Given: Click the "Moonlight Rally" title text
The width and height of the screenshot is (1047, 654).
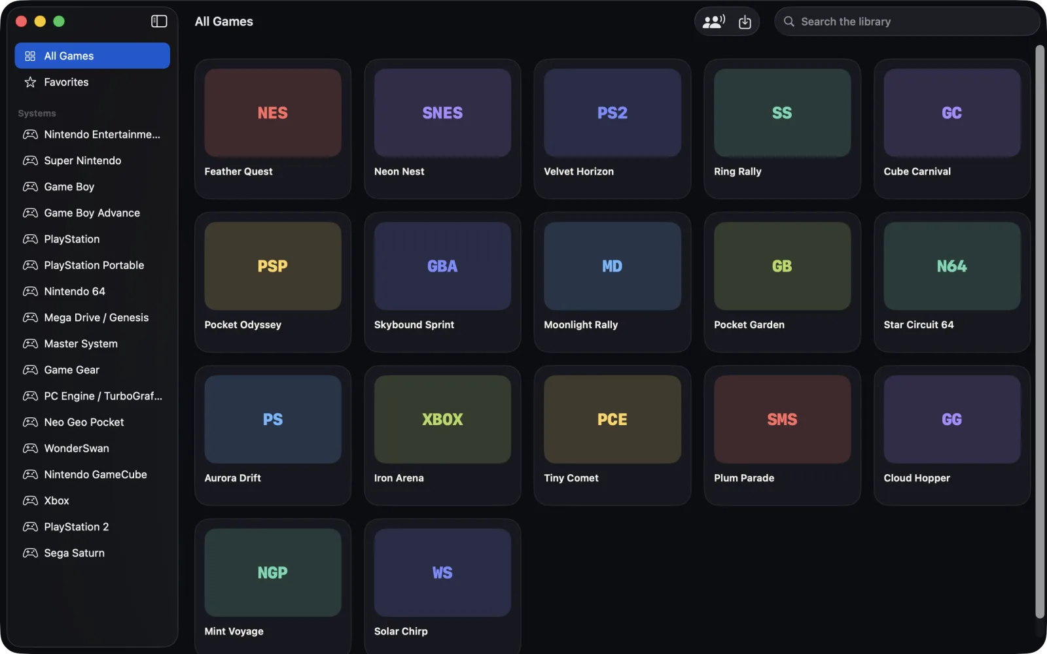Looking at the screenshot, I should (x=581, y=325).
